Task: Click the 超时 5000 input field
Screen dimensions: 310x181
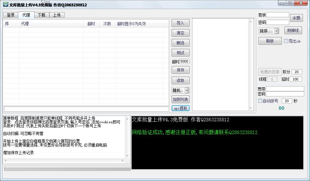Action: click(x=184, y=61)
